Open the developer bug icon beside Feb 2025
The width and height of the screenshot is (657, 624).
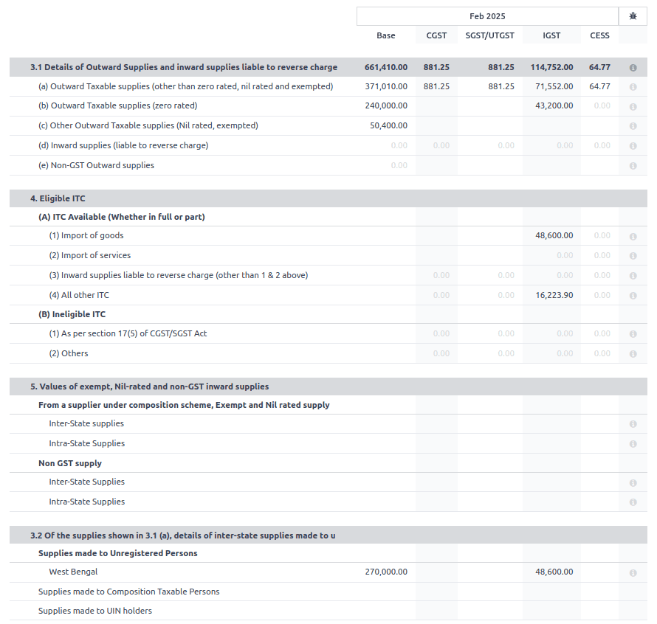pyautogui.click(x=633, y=15)
